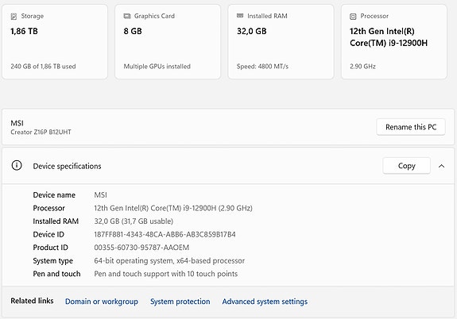Image resolution: width=457 pixels, height=319 pixels.
Task: Click the Graphics Card icon
Action: point(127,16)
